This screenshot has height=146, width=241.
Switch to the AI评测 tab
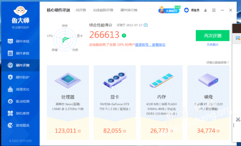[x=81, y=10]
